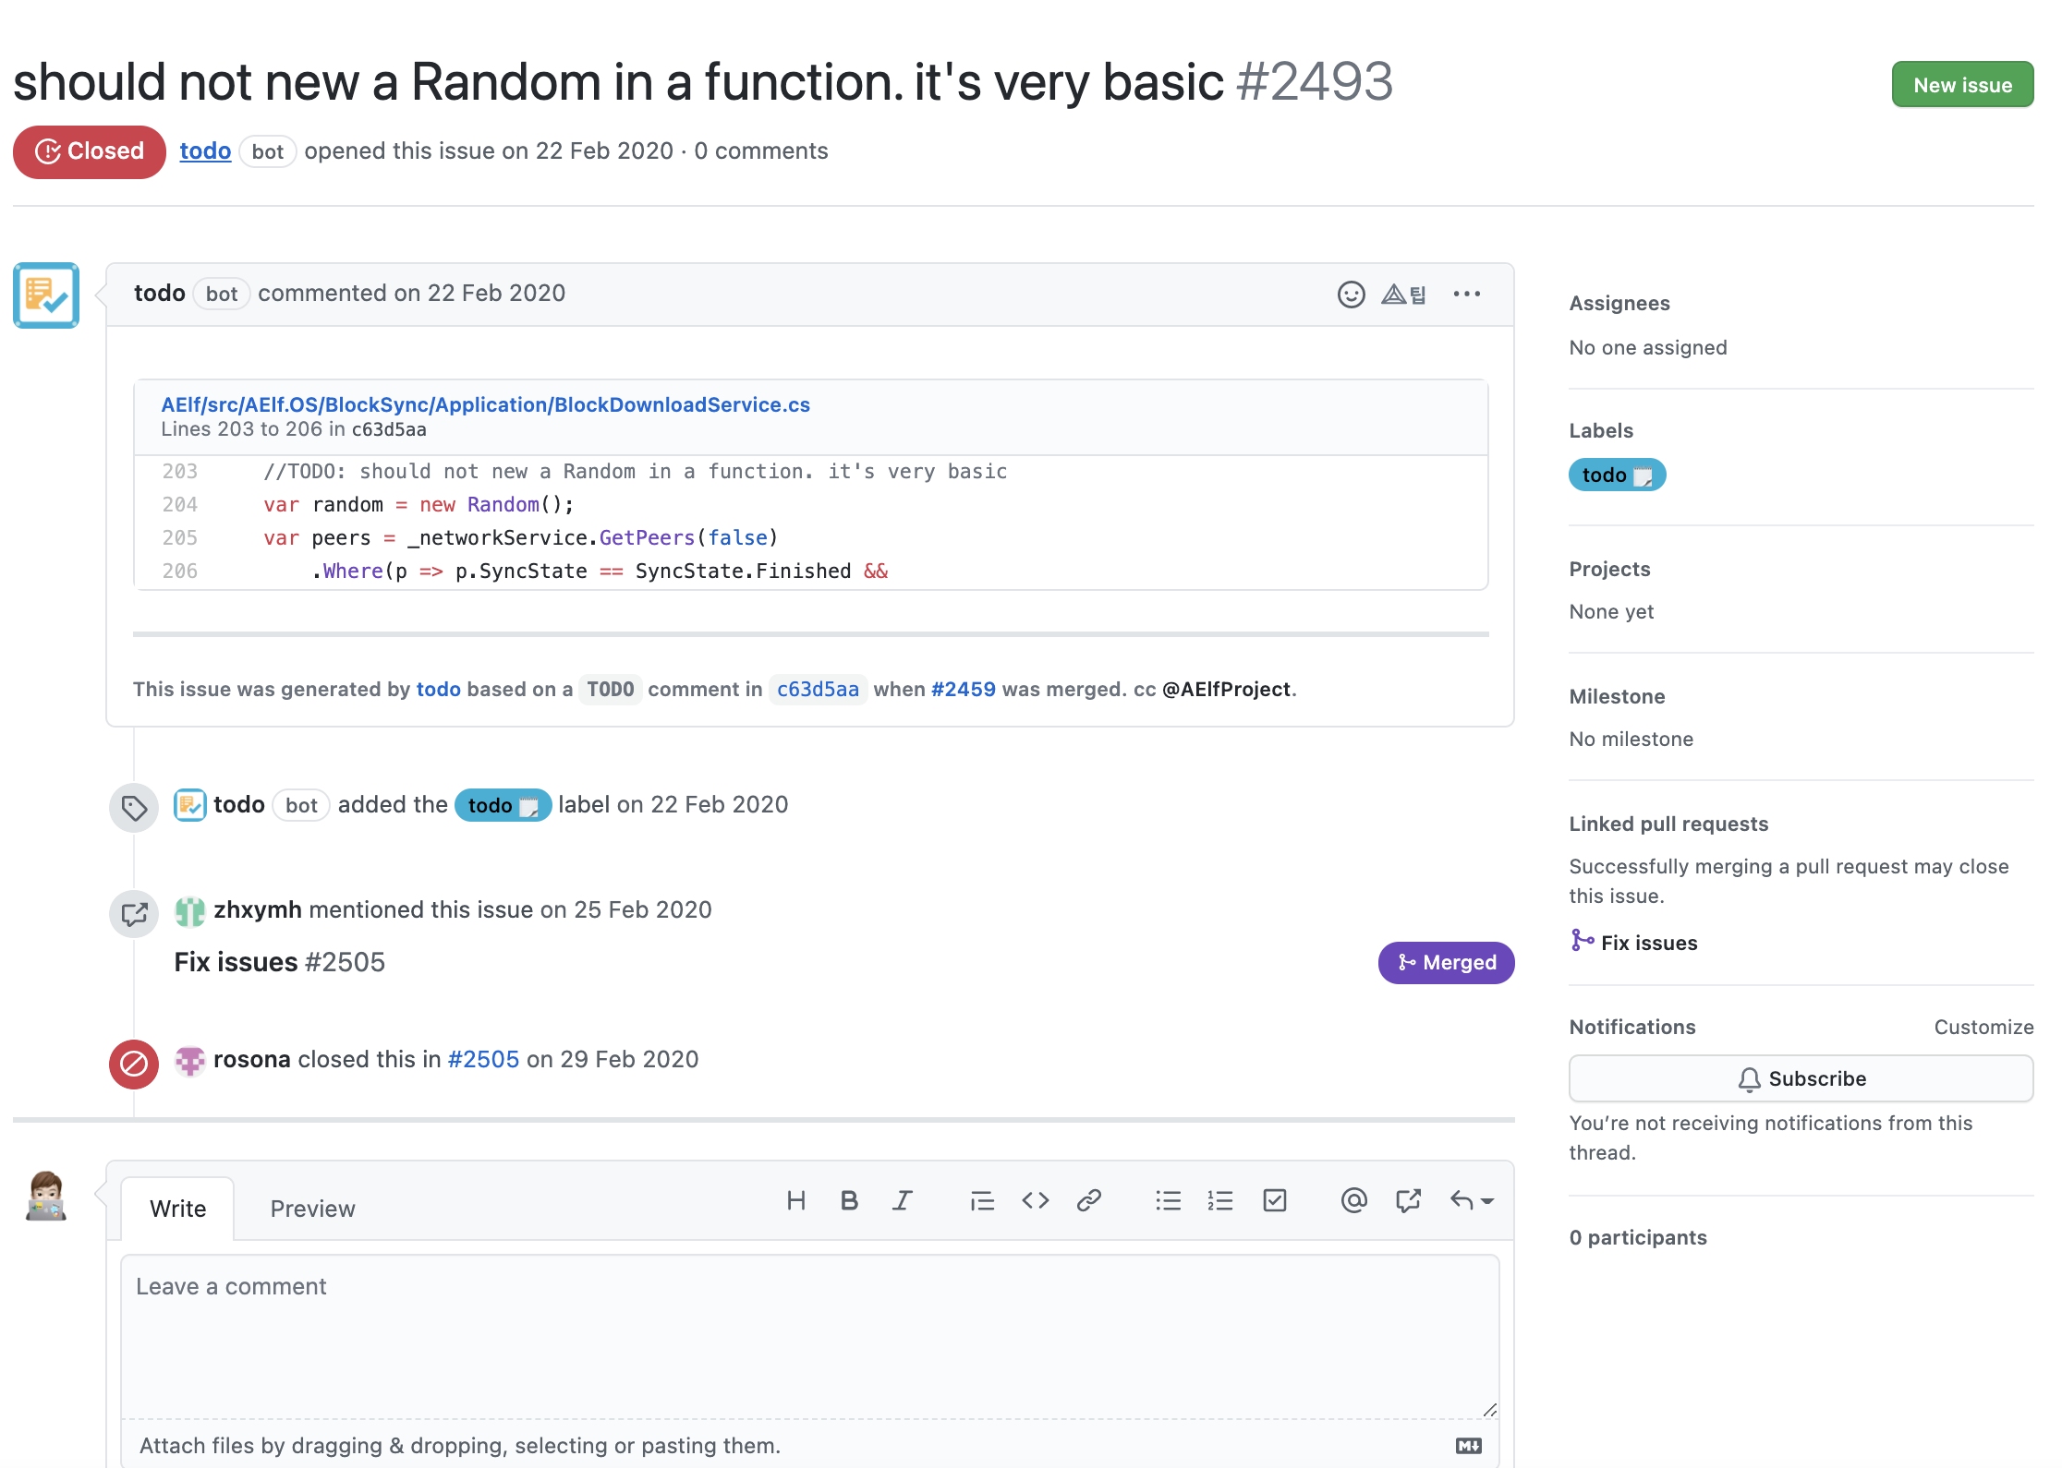2062x1468 pixels.
Task: Click rosona's avatar in the timeline
Action: coord(190,1061)
